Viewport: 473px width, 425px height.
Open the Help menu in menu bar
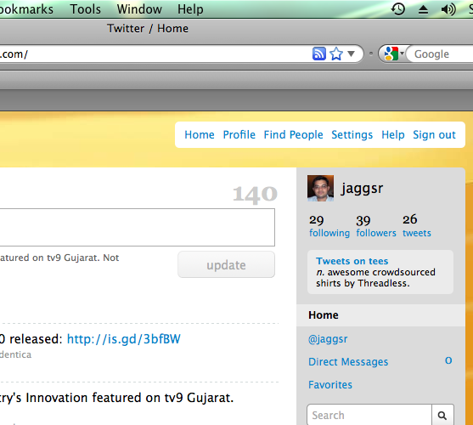(x=190, y=9)
